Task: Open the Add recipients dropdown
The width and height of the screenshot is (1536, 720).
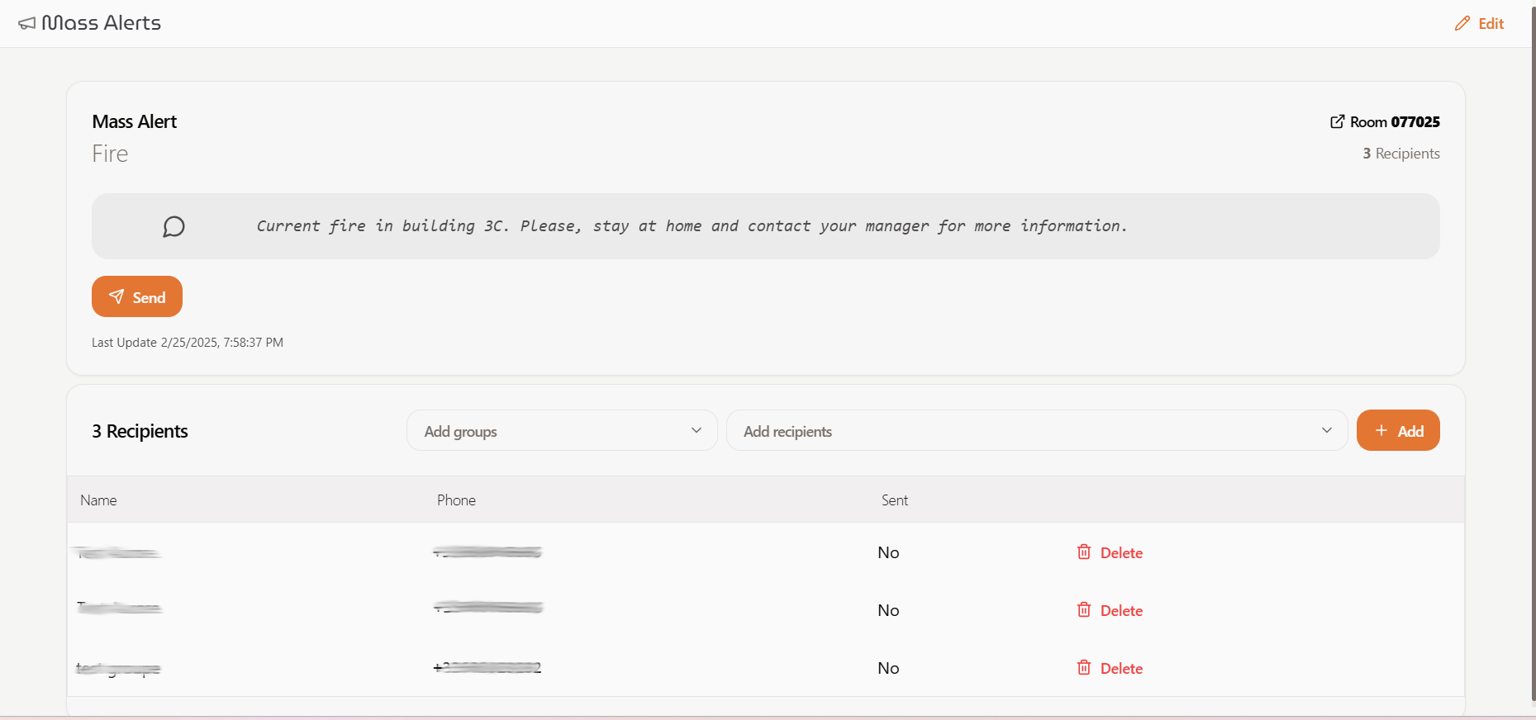Action: point(1025,431)
